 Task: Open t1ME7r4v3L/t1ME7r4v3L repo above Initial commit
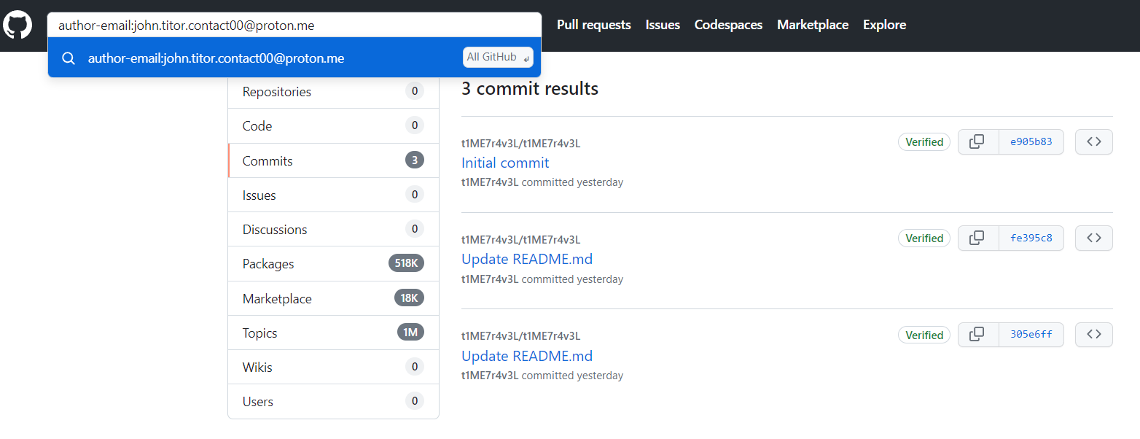(520, 143)
